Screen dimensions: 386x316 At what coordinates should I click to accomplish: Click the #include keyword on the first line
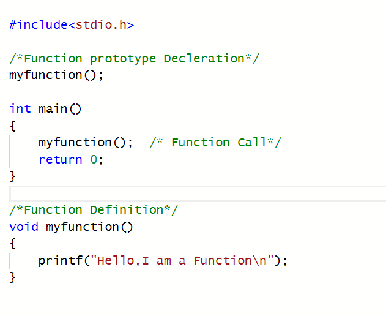click(x=38, y=25)
